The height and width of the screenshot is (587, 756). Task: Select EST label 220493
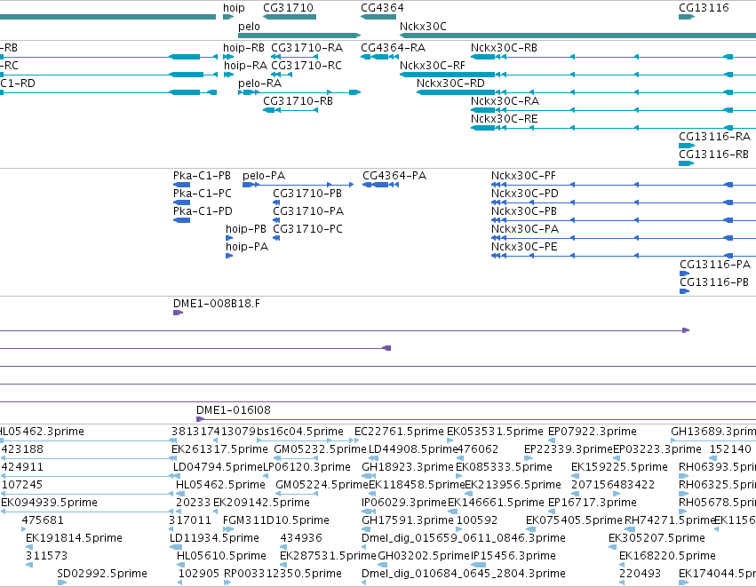click(640, 575)
